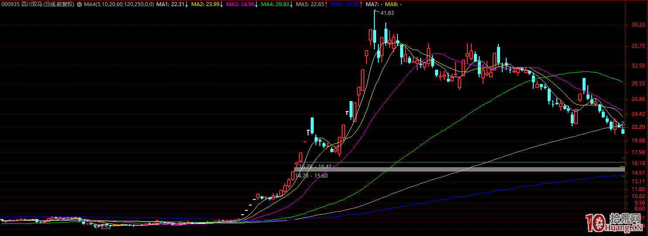Click the lower white T marker on chart
Viewport: 648px width, 236px height.
pos(308,131)
